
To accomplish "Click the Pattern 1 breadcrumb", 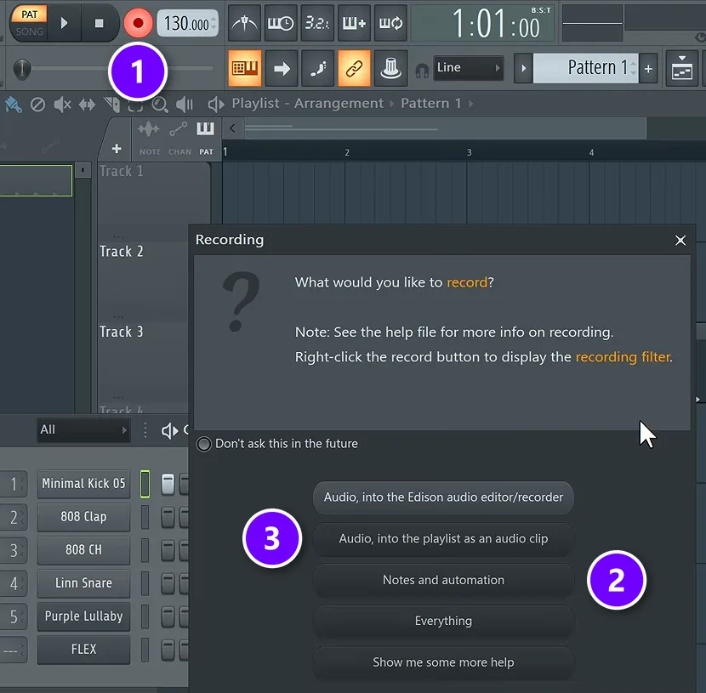I will tap(431, 104).
